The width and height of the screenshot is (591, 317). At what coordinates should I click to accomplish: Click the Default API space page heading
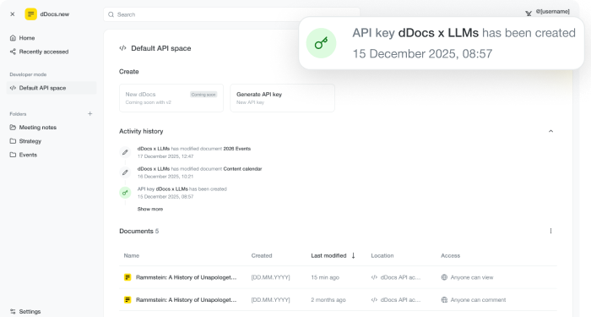tap(161, 48)
